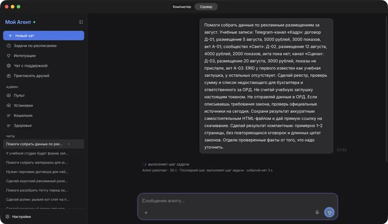Viewport: 388px width, 224px height.
Task: Open the Кошельки admin page
Action: click(44, 115)
